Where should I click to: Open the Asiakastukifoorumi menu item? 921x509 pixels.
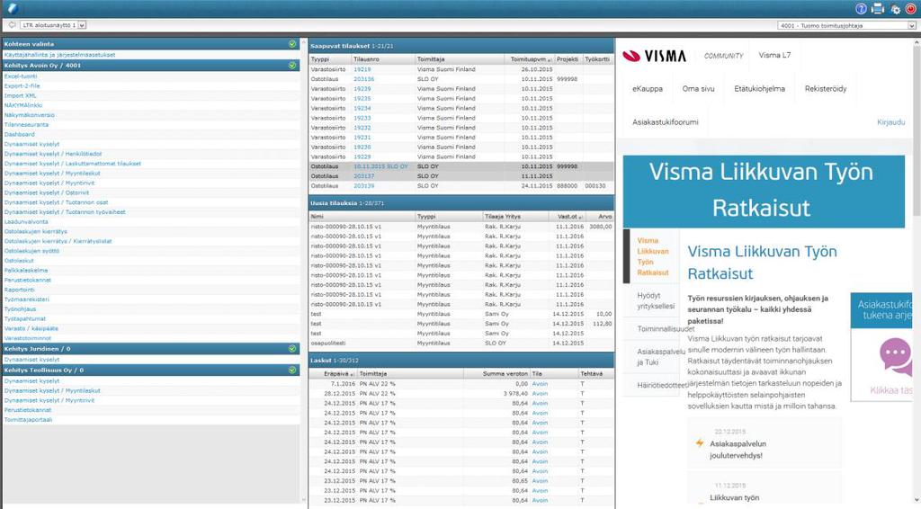coord(666,122)
